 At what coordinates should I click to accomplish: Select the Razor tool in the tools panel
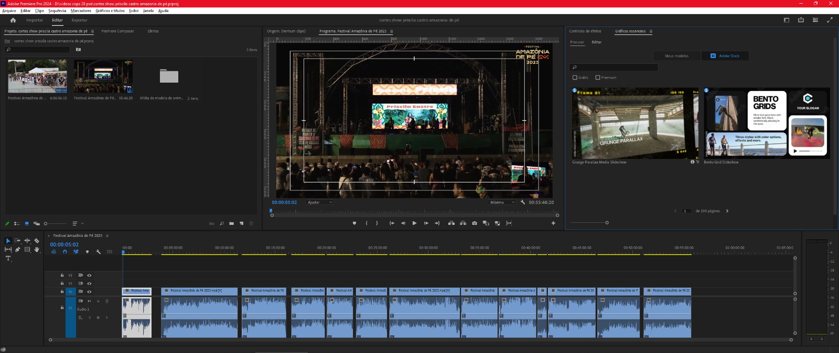(37, 241)
